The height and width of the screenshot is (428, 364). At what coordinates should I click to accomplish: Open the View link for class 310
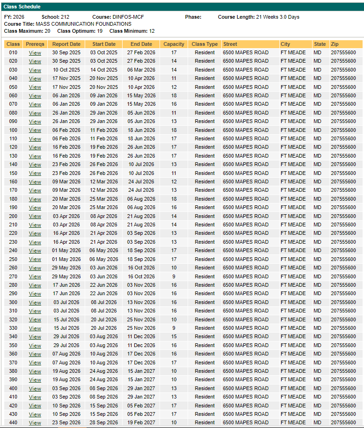(35, 311)
